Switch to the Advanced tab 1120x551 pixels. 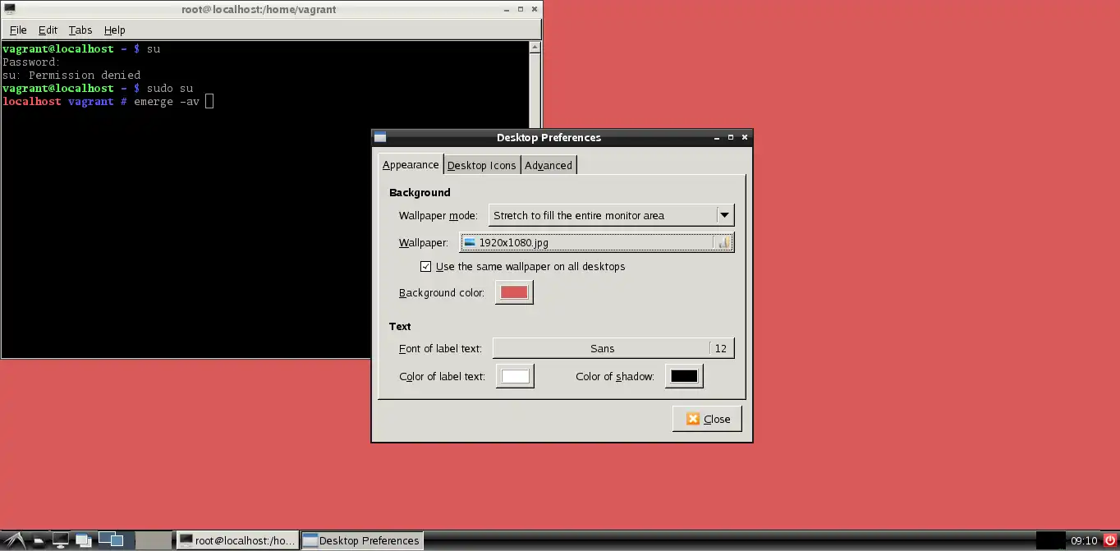[x=549, y=165]
